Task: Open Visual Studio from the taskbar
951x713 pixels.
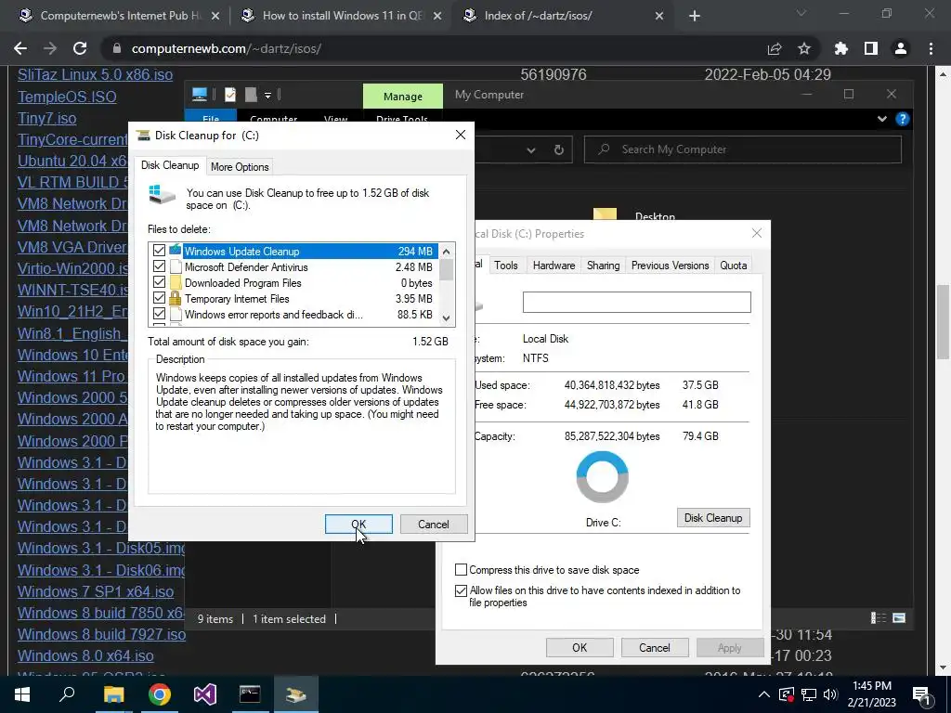Action: (205, 694)
